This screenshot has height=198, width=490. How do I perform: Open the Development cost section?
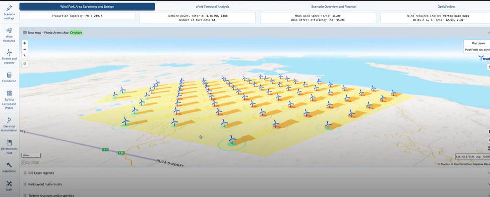pos(9,147)
